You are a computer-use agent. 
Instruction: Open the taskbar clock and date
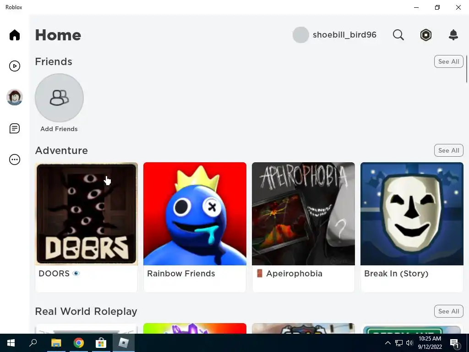coord(430,343)
